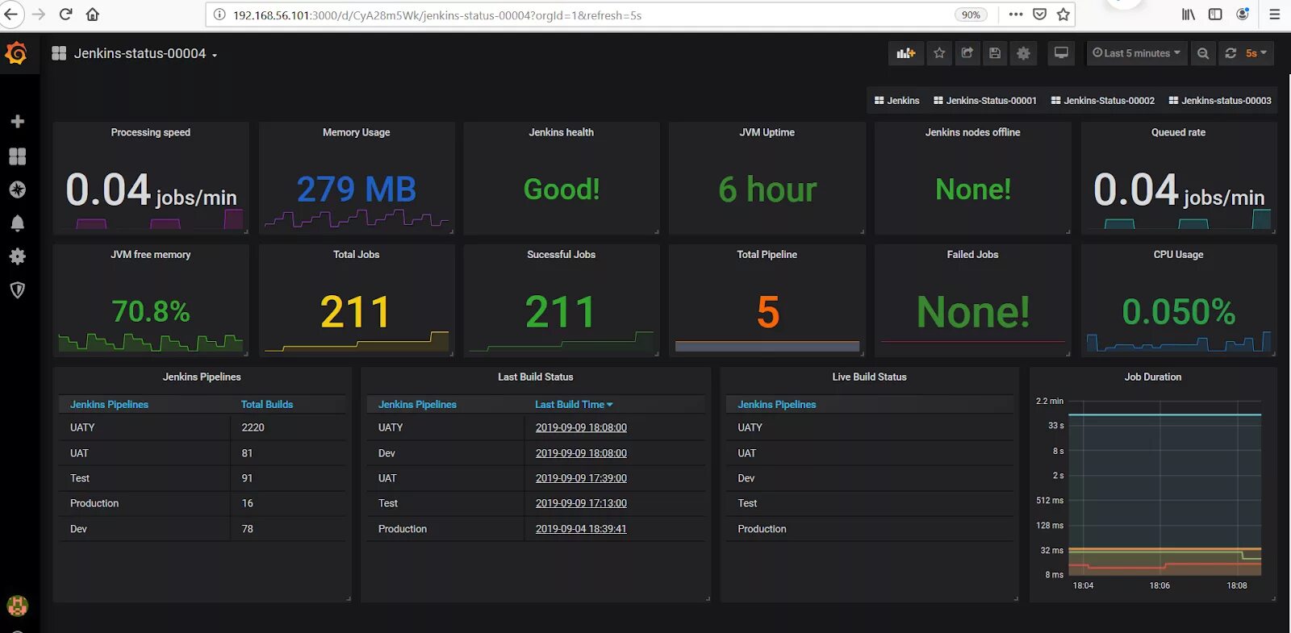Select UATY total builds value 2220
The image size is (1291, 633).
click(253, 427)
